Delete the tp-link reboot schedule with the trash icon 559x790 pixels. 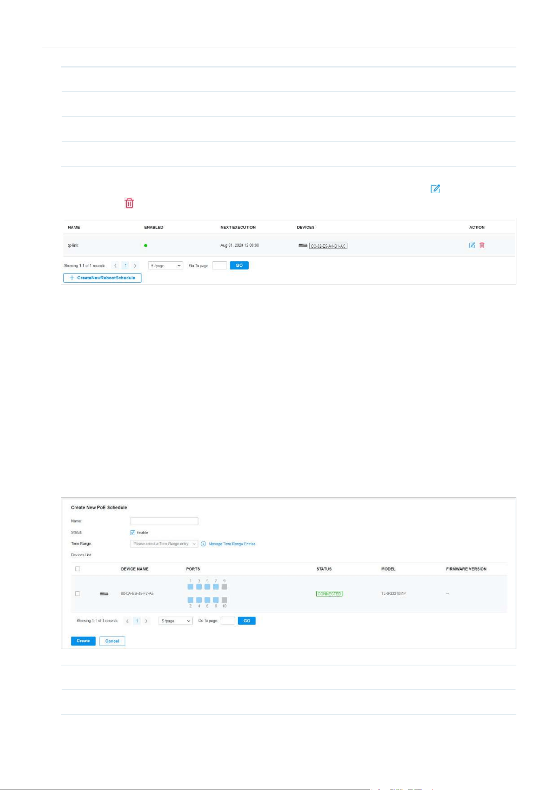[x=482, y=245]
